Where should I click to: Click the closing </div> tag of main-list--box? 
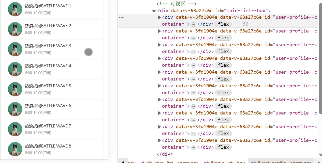[x=165, y=154]
